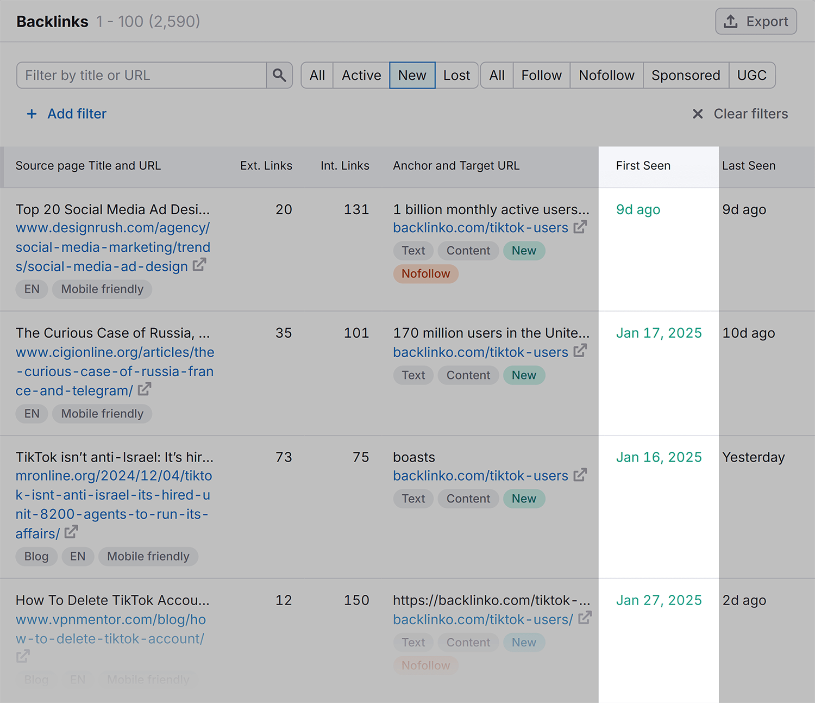Click the Export button

click(x=756, y=21)
